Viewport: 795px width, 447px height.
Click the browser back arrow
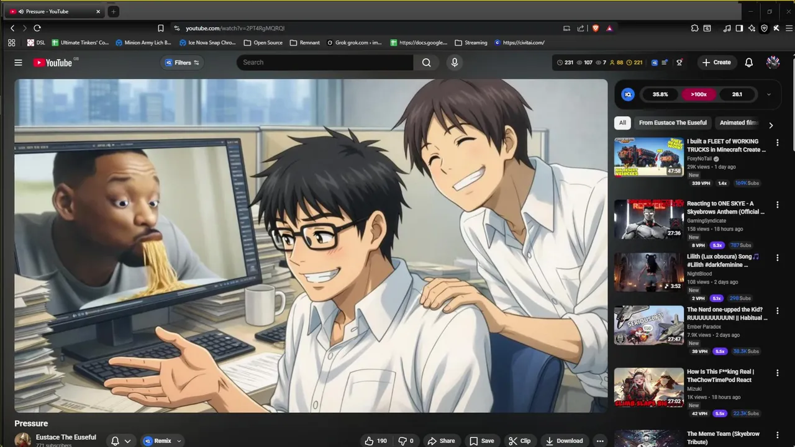click(x=12, y=28)
